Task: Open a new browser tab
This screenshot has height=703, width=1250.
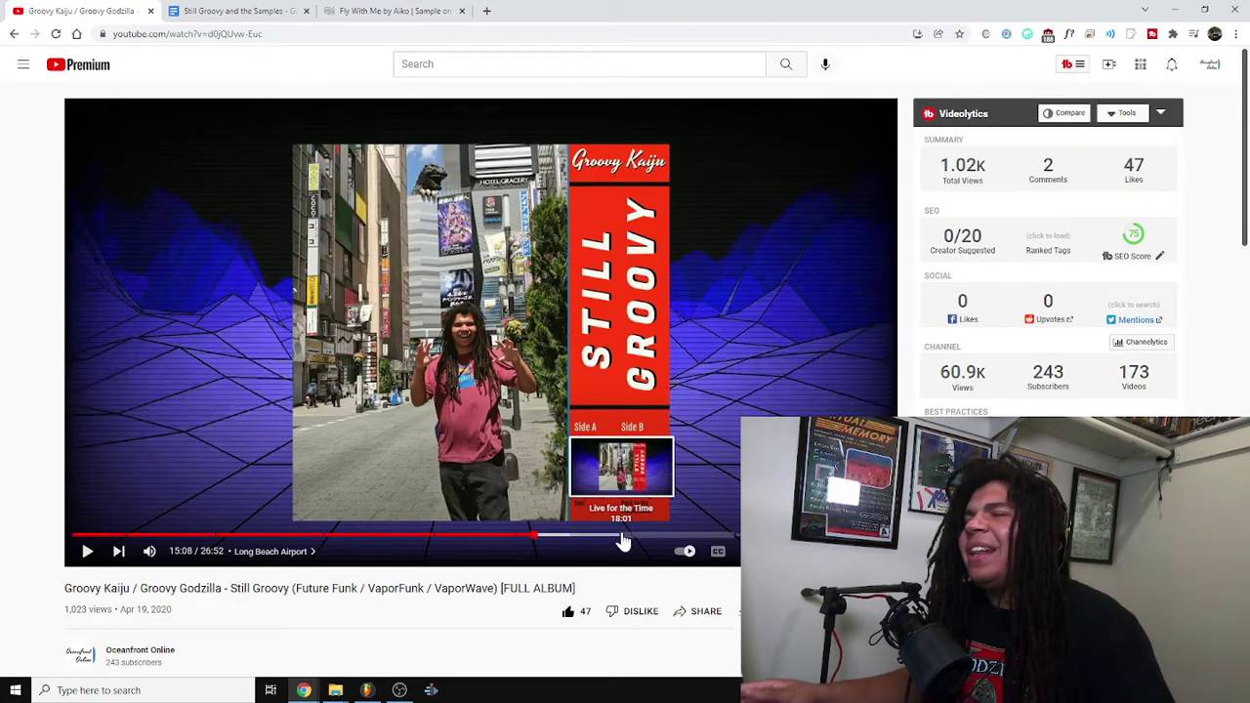Action: click(x=486, y=11)
